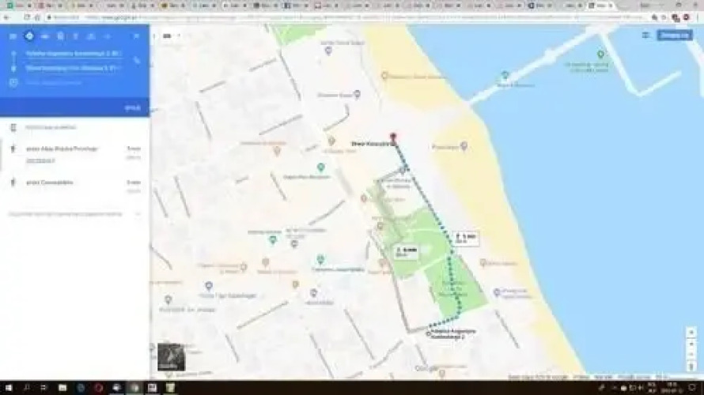The height and width of the screenshot is (395, 704).
Task: Select the best travel mode icon
Action: (29, 36)
